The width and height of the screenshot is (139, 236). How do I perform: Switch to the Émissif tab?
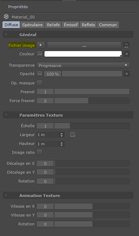pos(71,25)
